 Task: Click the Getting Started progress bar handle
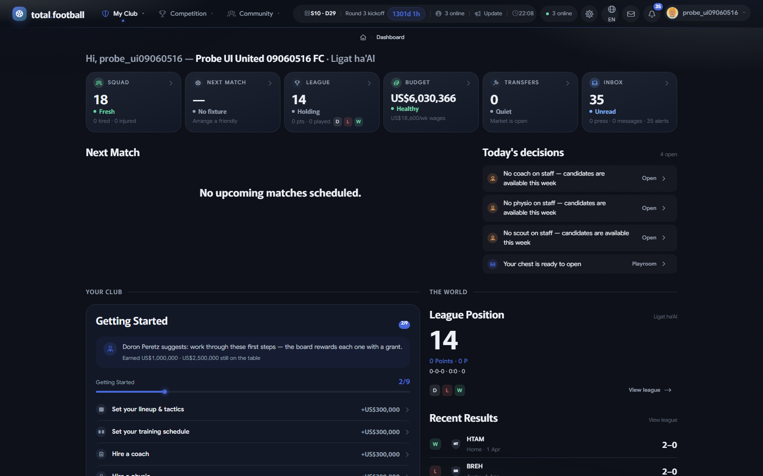(x=165, y=392)
